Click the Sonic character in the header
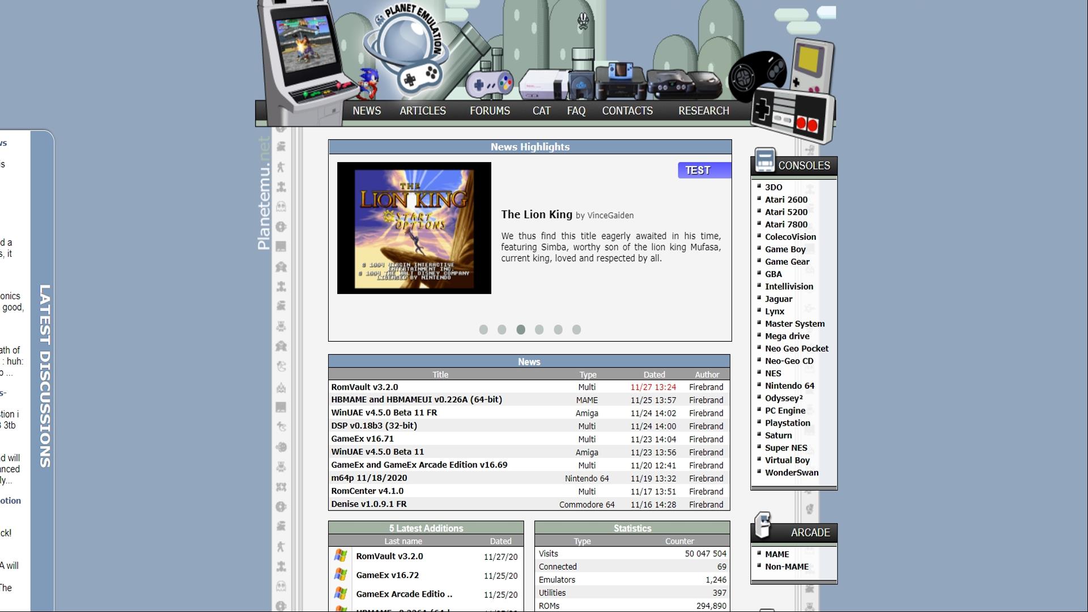1088x612 pixels. [369, 83]
